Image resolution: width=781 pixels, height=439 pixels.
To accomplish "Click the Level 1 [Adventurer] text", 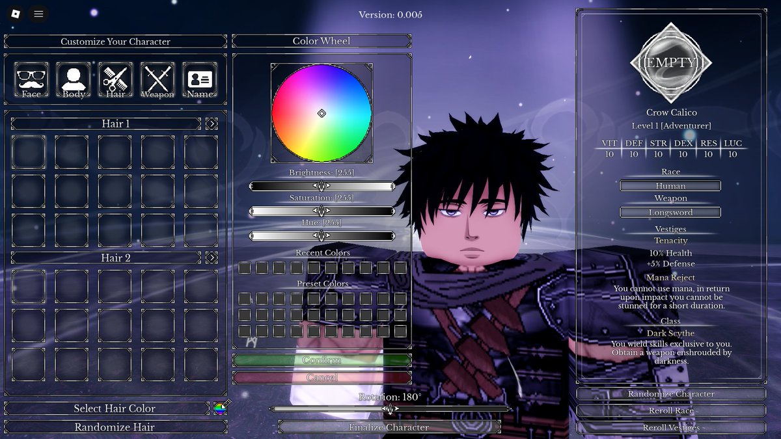I will click(671, 126).
